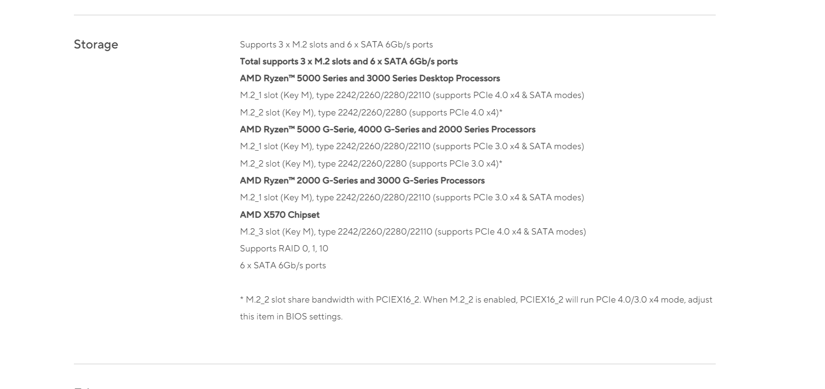Image resolution: width=825 pixels, height=389 pixels.
Task: Click the 'AMD X570 Chipset' heading
Action: pyautogui.click(x=280, y=215)
